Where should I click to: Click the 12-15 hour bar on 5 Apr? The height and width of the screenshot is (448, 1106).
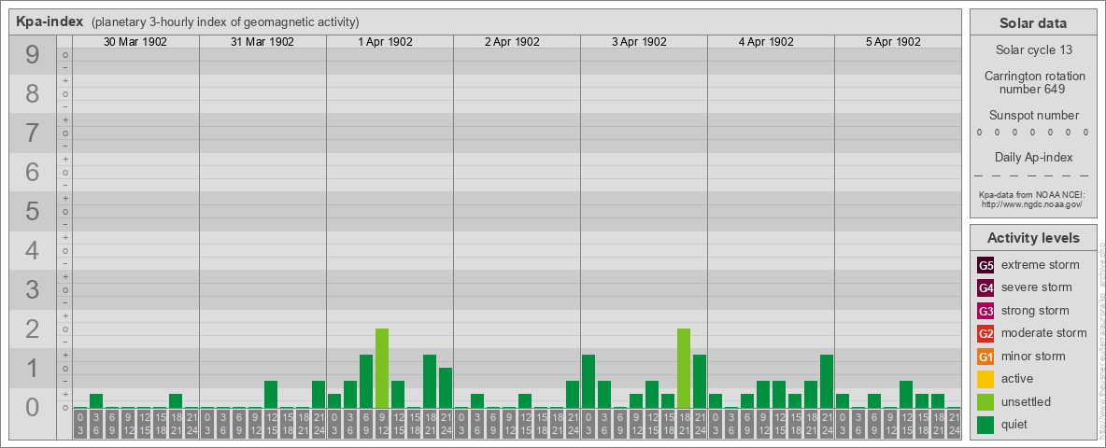tap(906, 395)
